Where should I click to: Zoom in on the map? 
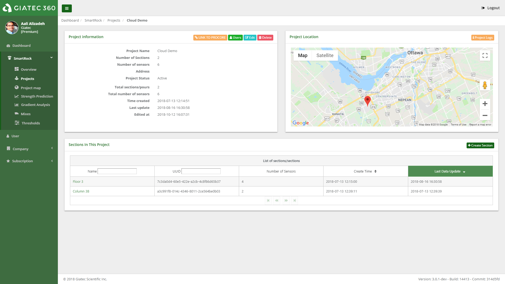485,104
